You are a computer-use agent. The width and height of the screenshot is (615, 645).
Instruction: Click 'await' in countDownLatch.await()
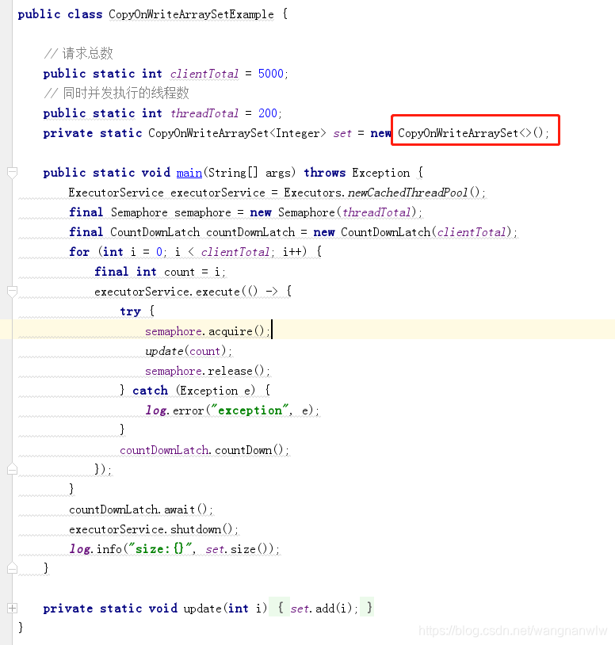(x=179, y=510)
